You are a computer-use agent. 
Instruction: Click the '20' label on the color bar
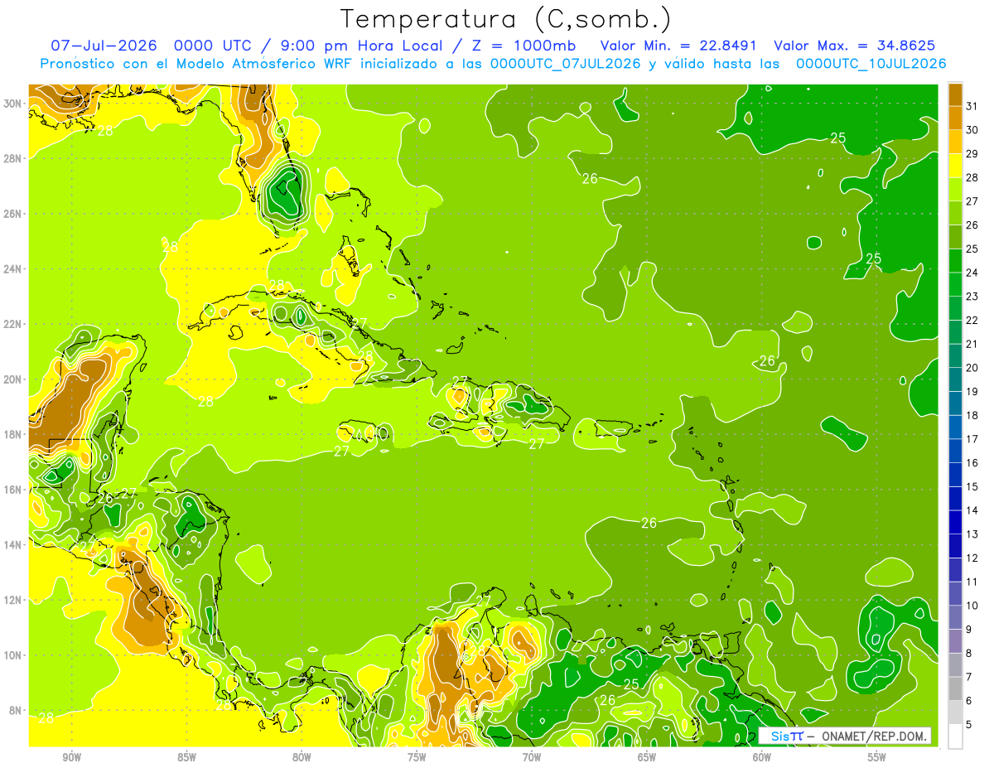[x=972, y=369]
